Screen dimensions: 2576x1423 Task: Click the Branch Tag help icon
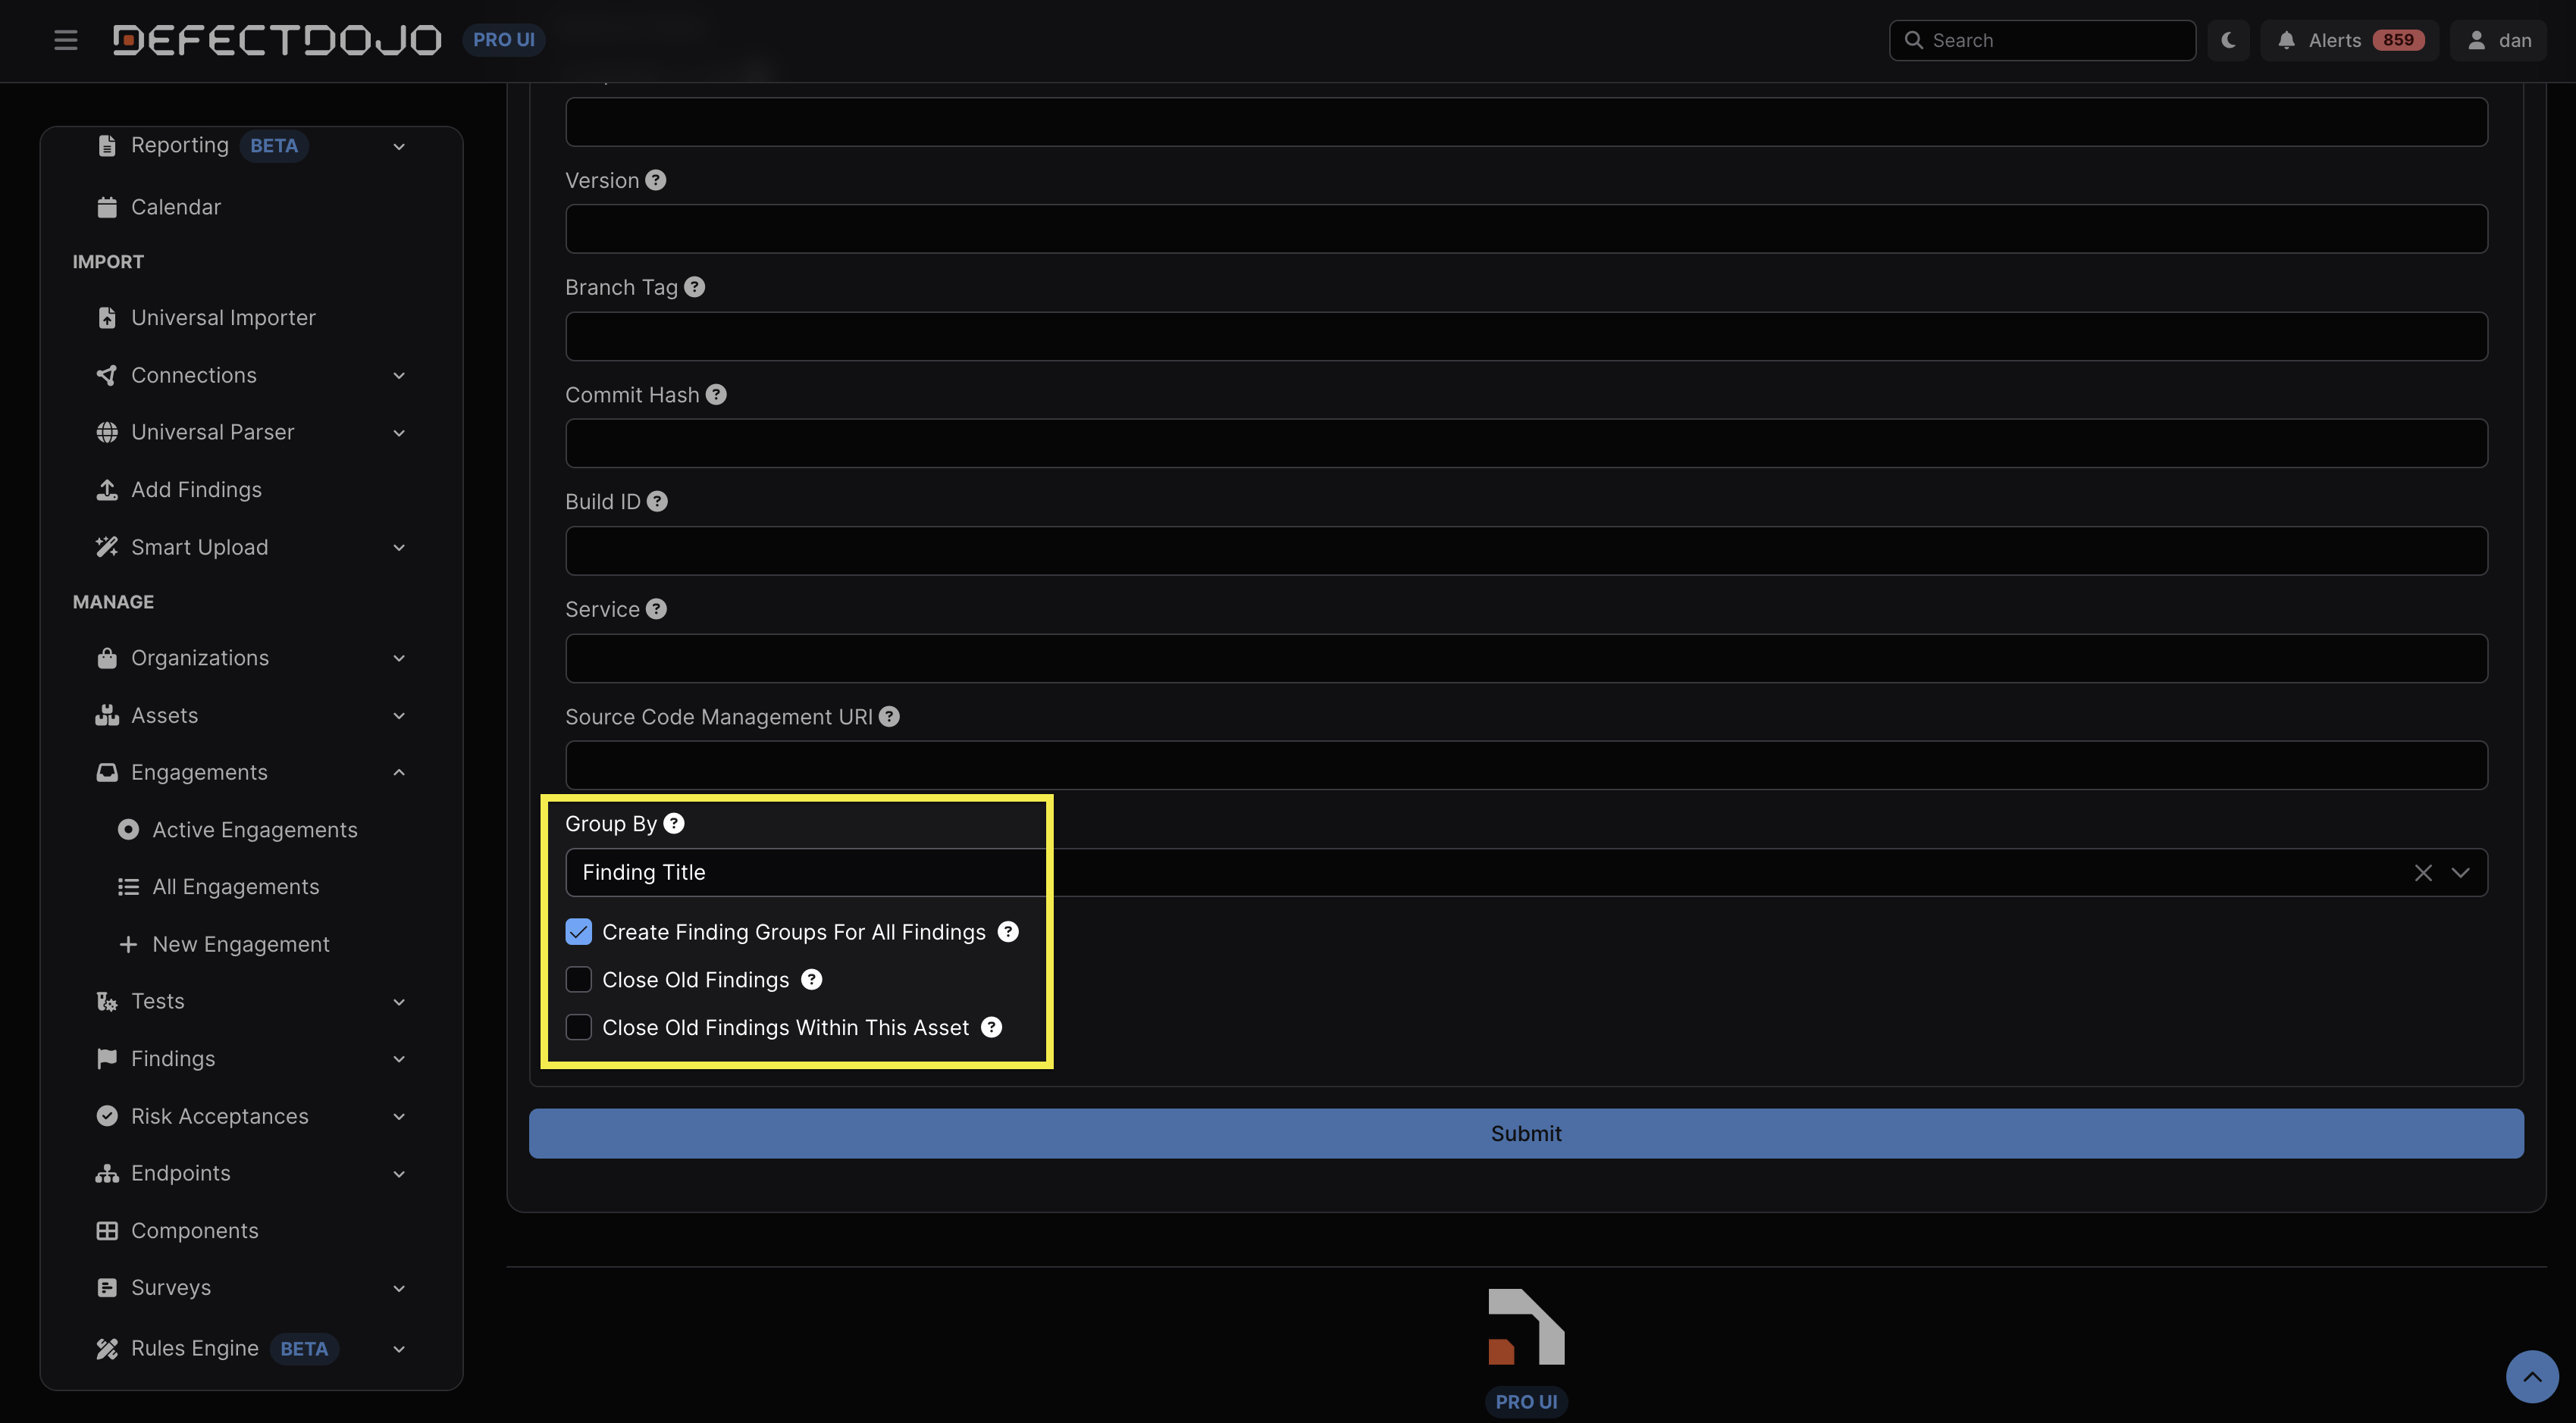coord(694,287)
